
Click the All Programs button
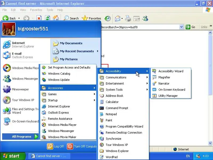[x=21, y=137]
